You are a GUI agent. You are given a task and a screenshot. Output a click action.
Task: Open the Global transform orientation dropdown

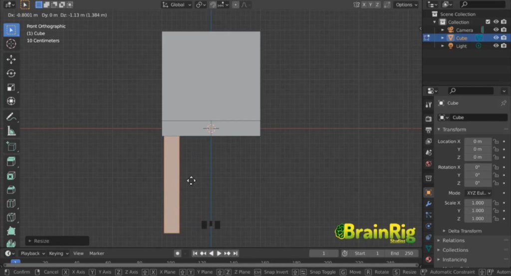[x=177, y=4]
